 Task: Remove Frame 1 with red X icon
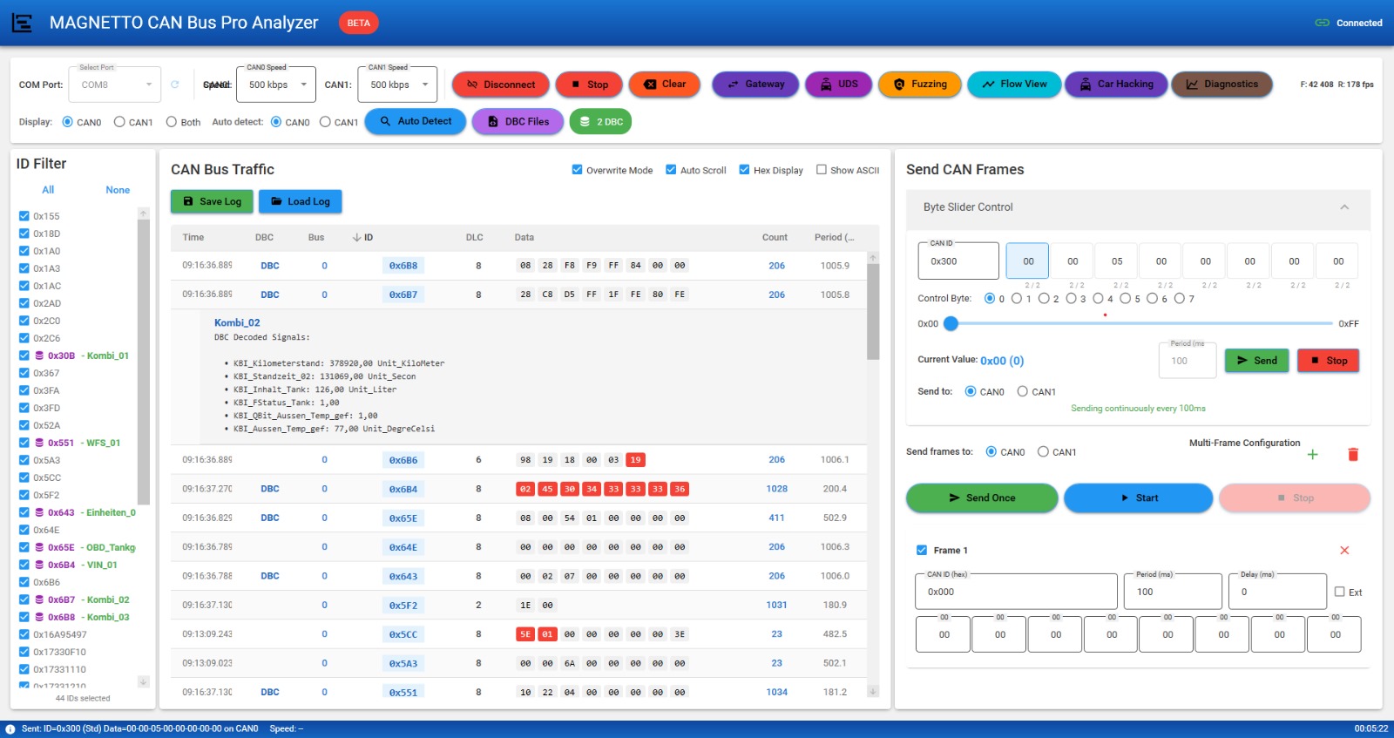(x=1343, y=551)
